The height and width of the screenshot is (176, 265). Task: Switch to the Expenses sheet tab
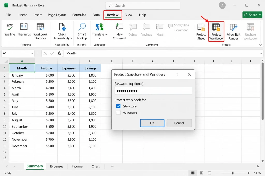click(57, 166)
